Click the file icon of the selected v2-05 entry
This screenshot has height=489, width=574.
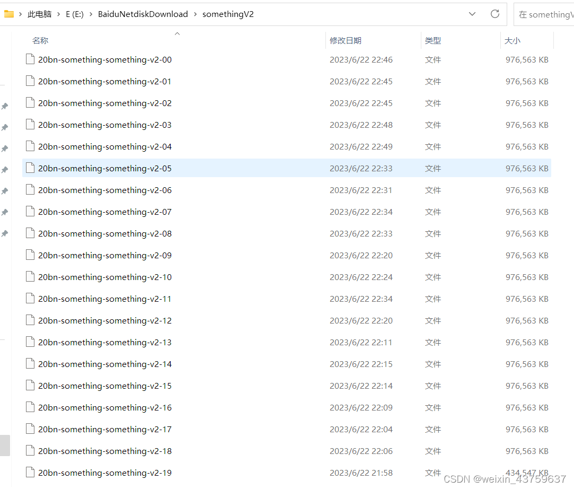click(30, 168)
